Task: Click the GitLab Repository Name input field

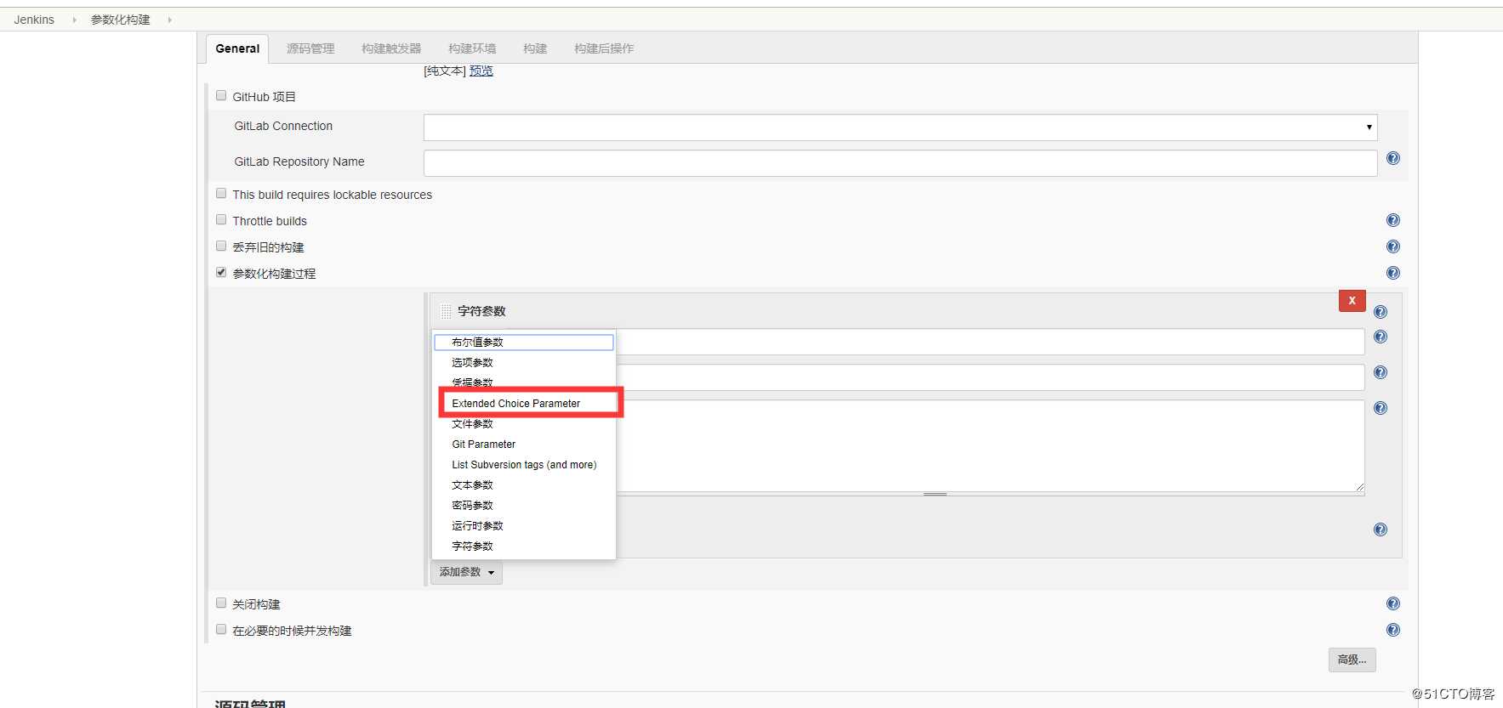Action: click(900, 163)
